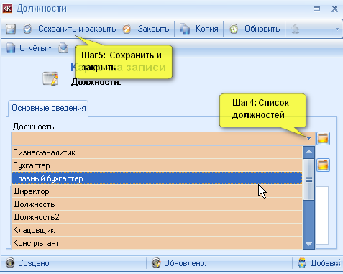Click 'Обновить' toolbar button
The width and height of the screenshot is (343, 274).
262,29
